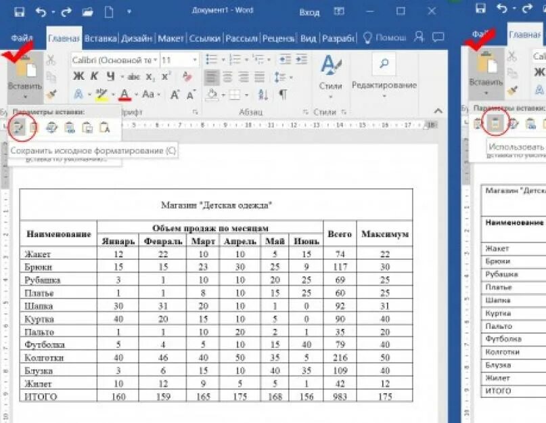Image resolution: width=546 pixels, height=423 pixels.
Task: Click Increase Font Size A icon
Action: coord(175,95)
